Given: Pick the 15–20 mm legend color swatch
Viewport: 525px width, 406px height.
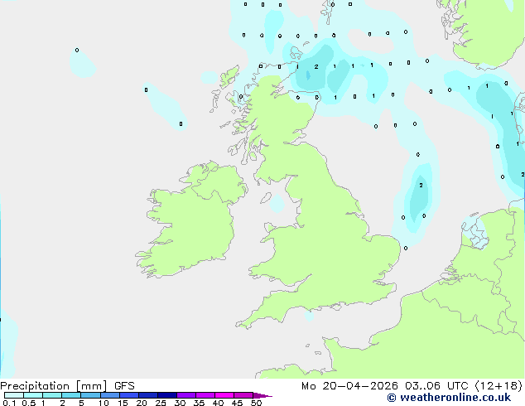Looking at the screenshot, I should (x=128, y=395).
